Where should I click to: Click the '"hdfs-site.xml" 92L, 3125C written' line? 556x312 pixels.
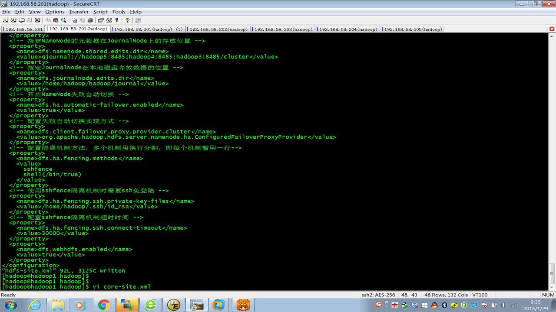[x=63, y=271]
